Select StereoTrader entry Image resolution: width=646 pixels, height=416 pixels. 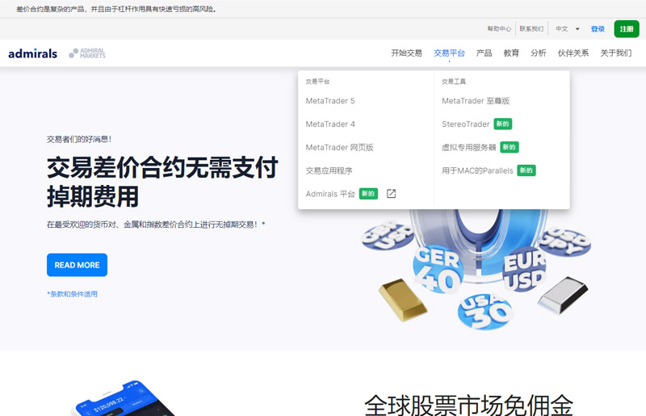click(x=466, y=124)
